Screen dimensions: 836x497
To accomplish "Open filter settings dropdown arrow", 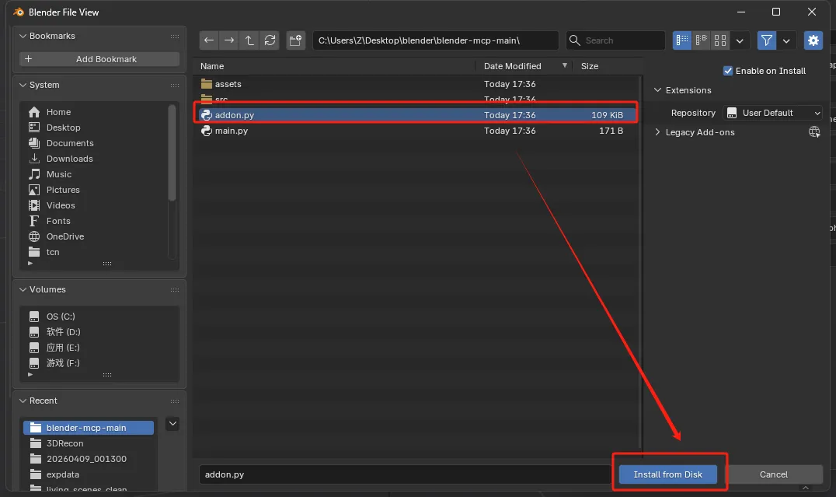I will tap(786, 40).
